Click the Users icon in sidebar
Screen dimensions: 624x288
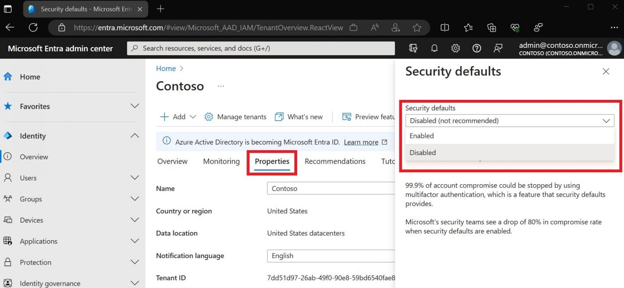7,178
